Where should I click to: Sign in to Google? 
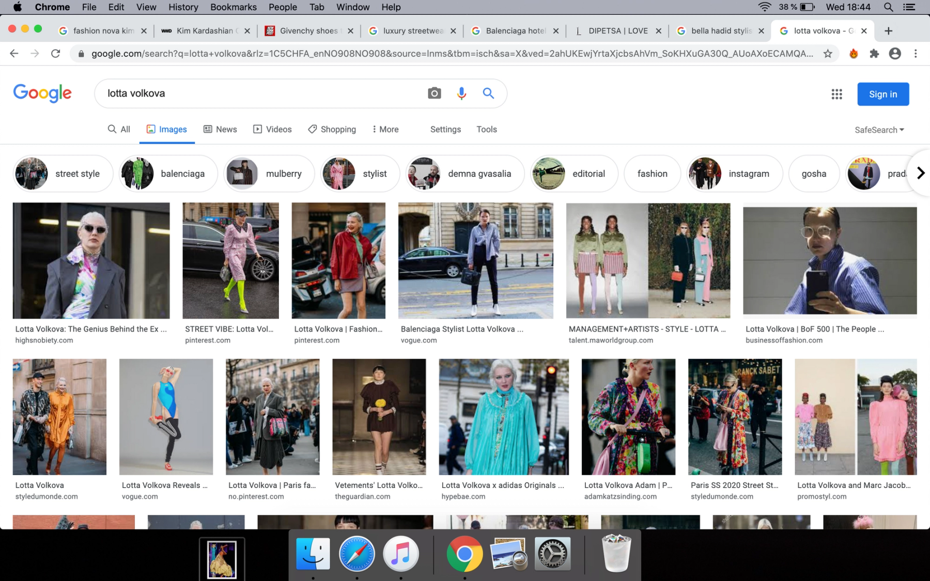(x=883, y=94)
